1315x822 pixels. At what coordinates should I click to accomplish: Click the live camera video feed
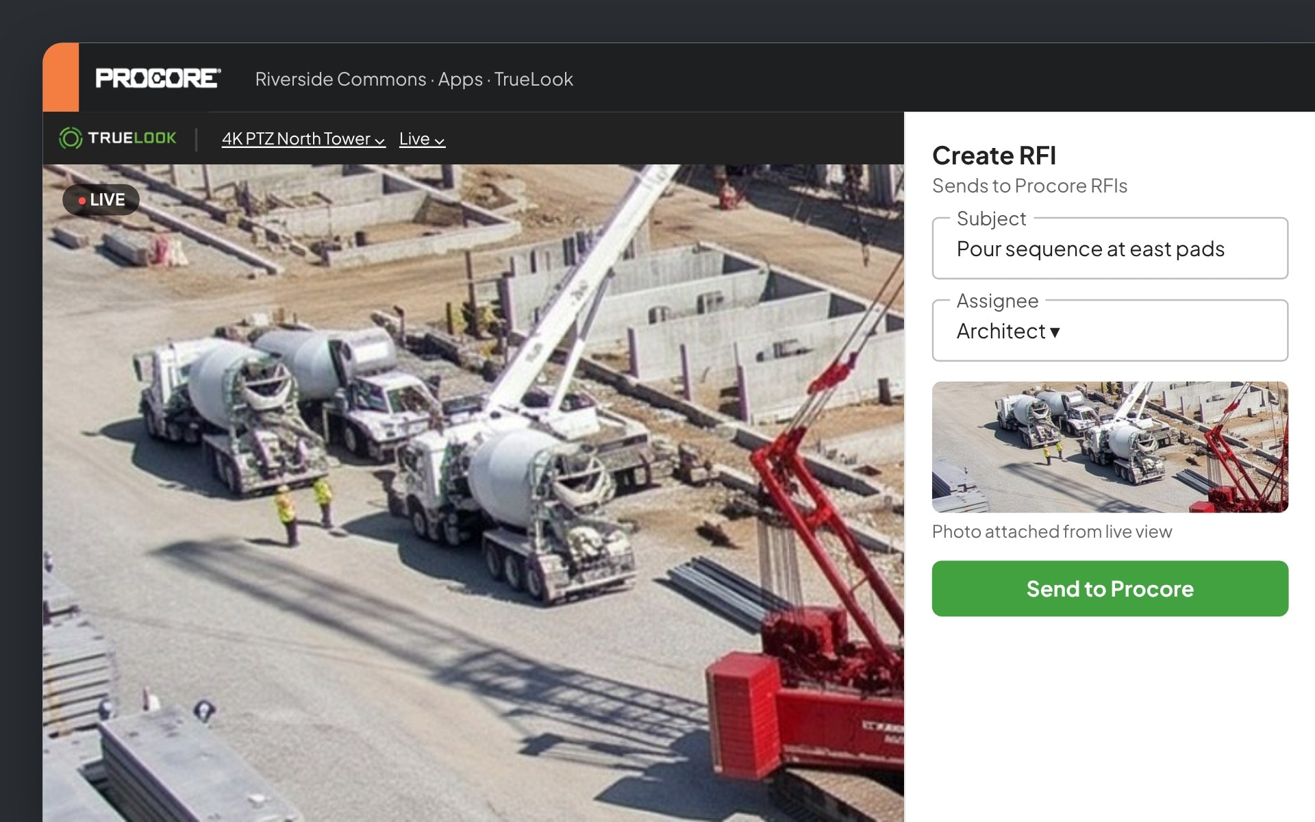point(473,493)
